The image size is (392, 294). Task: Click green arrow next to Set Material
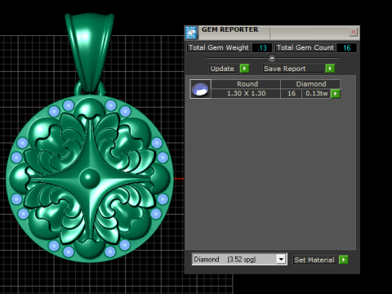coord(344,260)
